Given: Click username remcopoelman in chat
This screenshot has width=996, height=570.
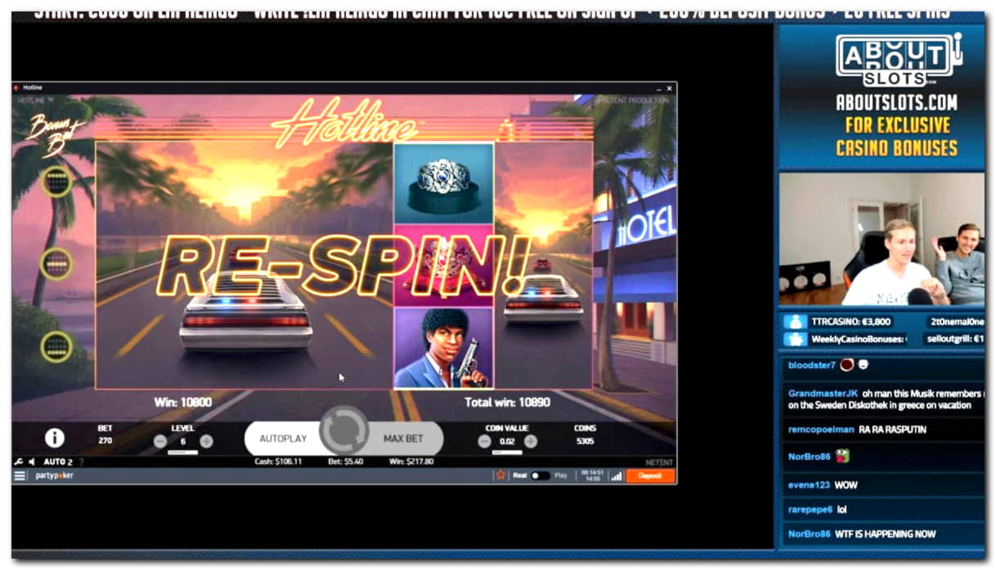Looking at the screenshot, I should [x=821, y=429].
